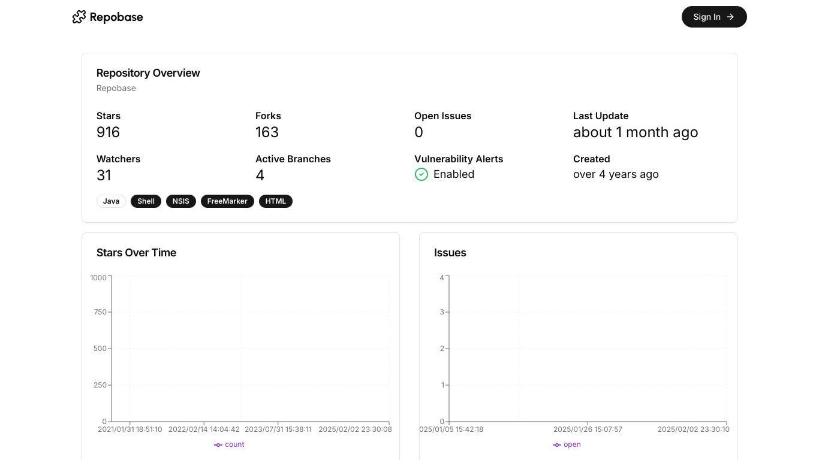This screenshot has width=819, height=460.
Task: Click the Repobase puzzle logo icon
Action: (79, 17)
